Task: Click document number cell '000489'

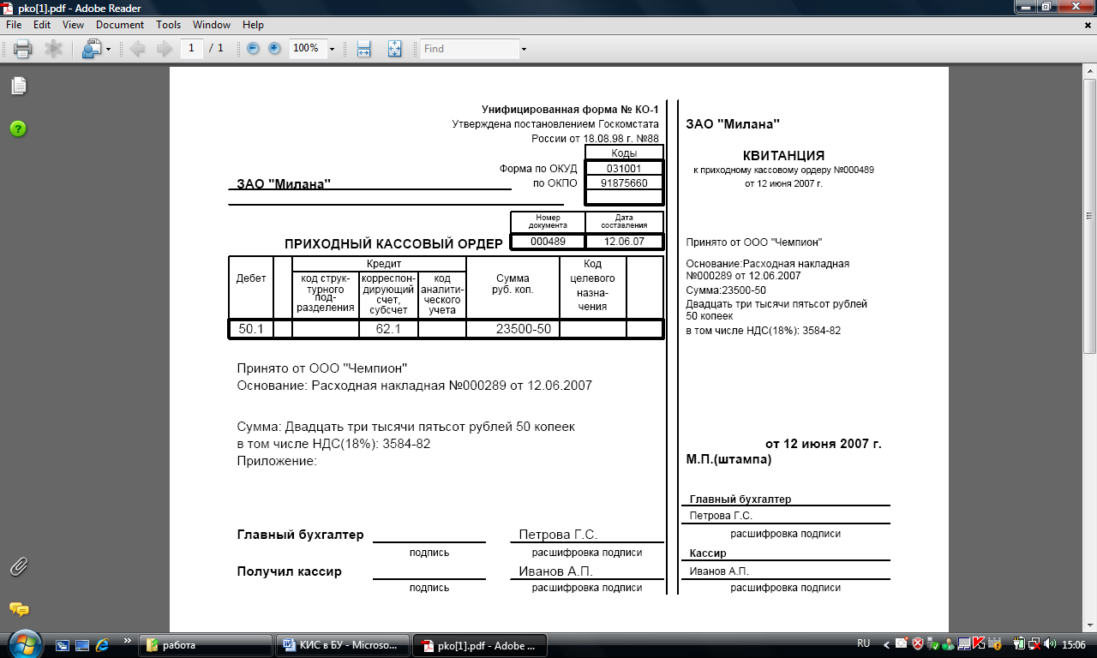Action: click(548, 242)
